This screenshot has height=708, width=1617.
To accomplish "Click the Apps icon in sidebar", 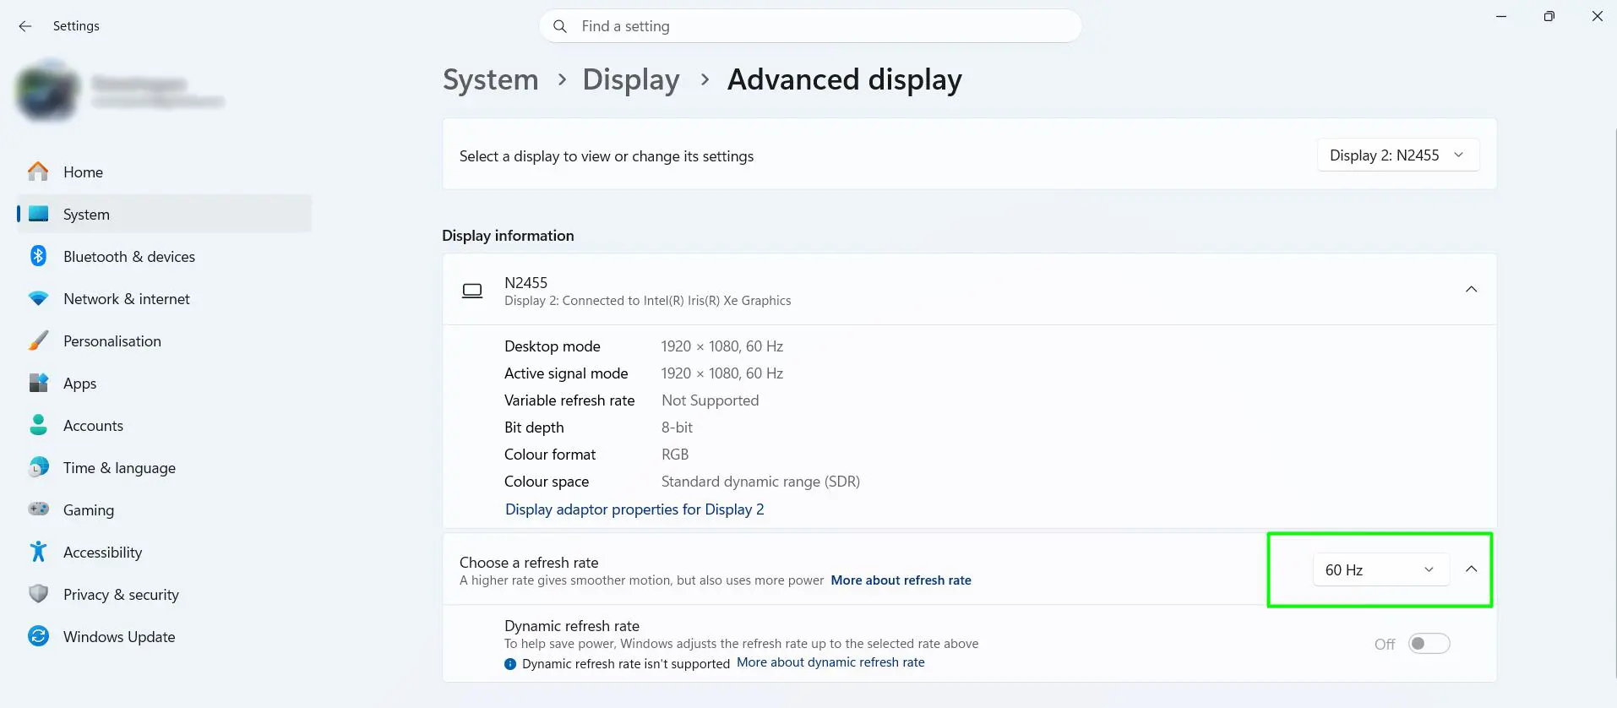I will (38, 383).
